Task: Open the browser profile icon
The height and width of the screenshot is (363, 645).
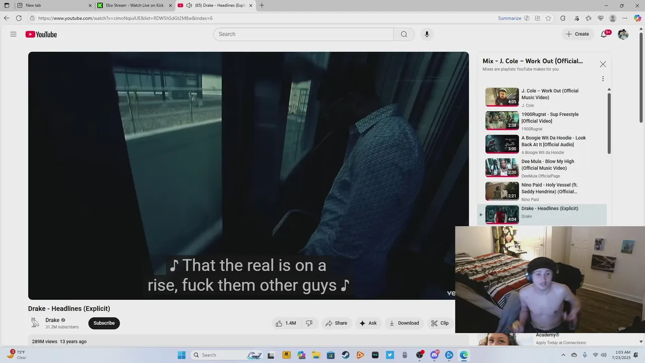Action: 613,18
